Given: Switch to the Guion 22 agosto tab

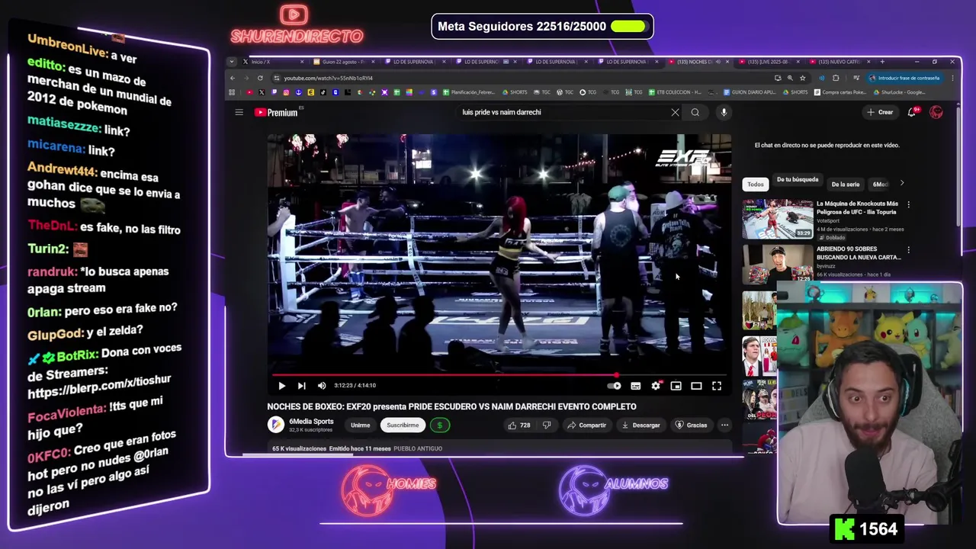Looking at the screenshot, I should coord(343,62).
